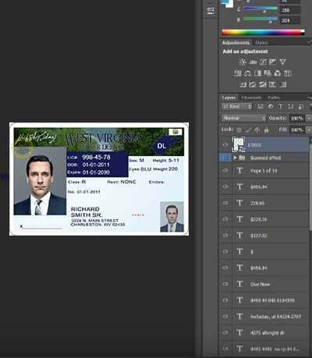Lock layer position with move icon

257,129
